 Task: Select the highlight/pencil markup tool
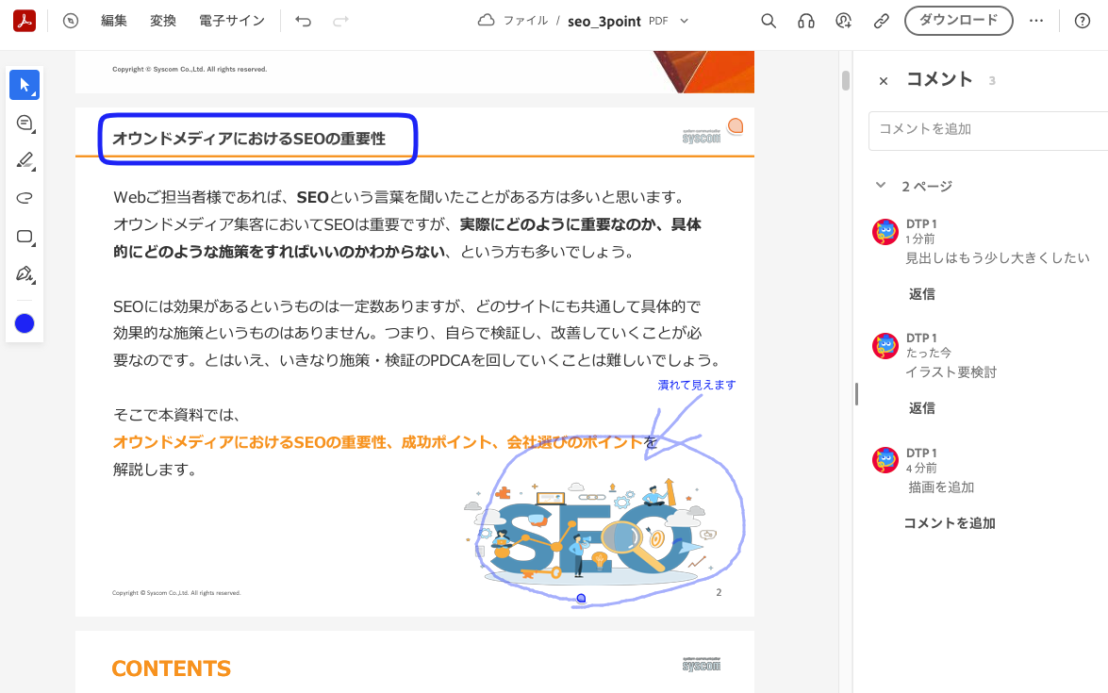point(24,160)
